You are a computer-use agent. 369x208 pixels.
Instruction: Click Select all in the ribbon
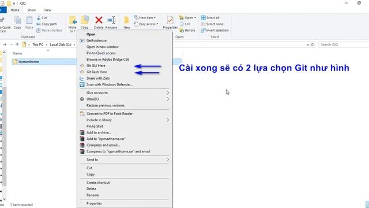tap(210, 18)
